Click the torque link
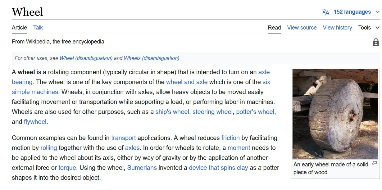Viewport: 382px width, 190px height. [67, 168]
